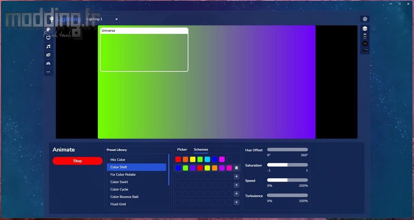The width and height of the screenshot is (414, 220).
Task: Click the Universe zone title bar
Action: [x=144, y=31]
